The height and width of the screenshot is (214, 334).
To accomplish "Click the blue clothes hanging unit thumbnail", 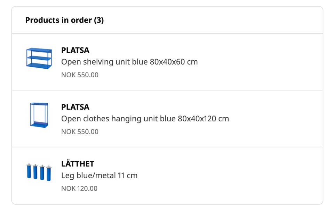I will coord(39,115).
